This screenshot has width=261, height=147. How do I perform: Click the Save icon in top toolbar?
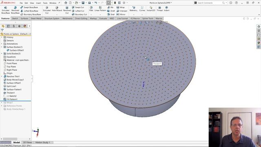click(83, 3)
